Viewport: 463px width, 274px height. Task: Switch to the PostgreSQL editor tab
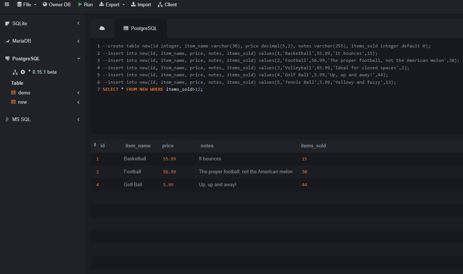click(140, 28)
